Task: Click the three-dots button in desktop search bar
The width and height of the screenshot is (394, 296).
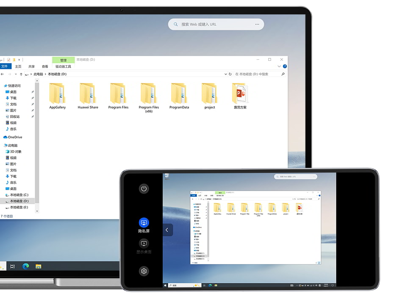Action: click(x=257, y=25)
